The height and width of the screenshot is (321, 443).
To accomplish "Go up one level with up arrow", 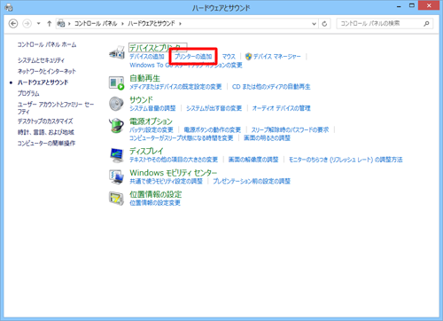I will click(50, 24).
